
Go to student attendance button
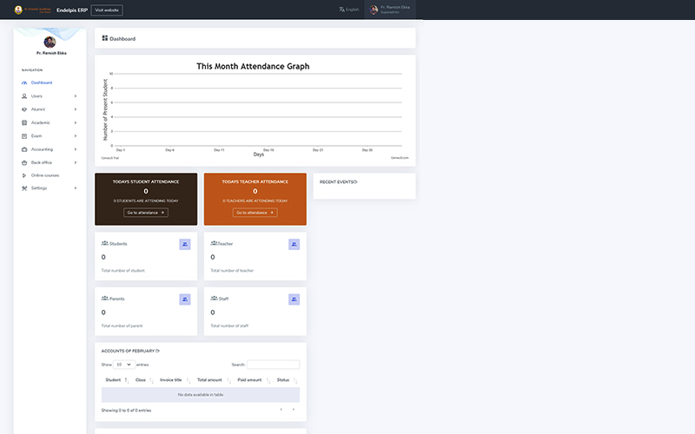pyautogui.click(x=146, y=213)
